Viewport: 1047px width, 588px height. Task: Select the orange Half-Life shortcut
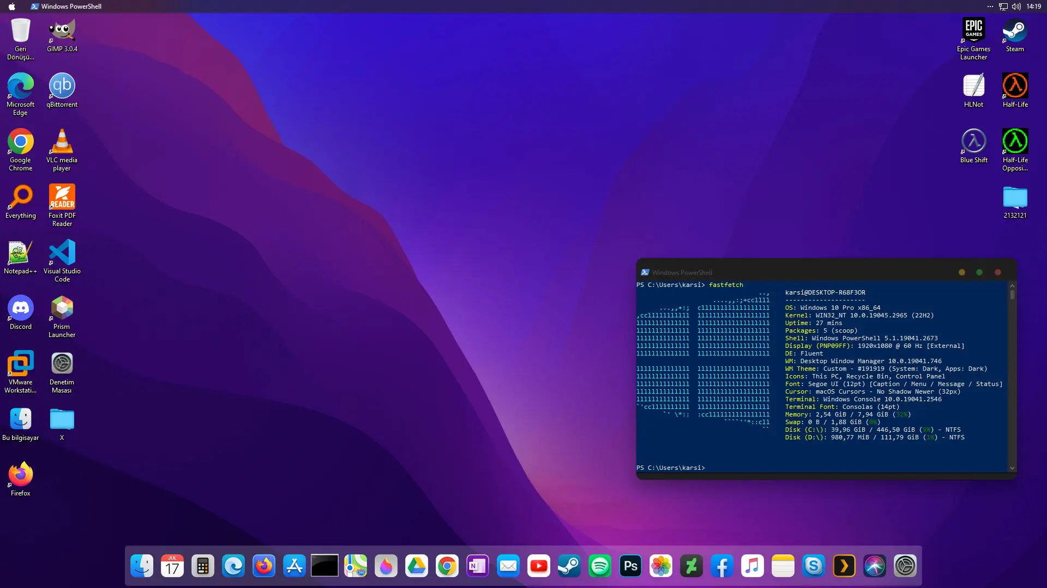1015,90
